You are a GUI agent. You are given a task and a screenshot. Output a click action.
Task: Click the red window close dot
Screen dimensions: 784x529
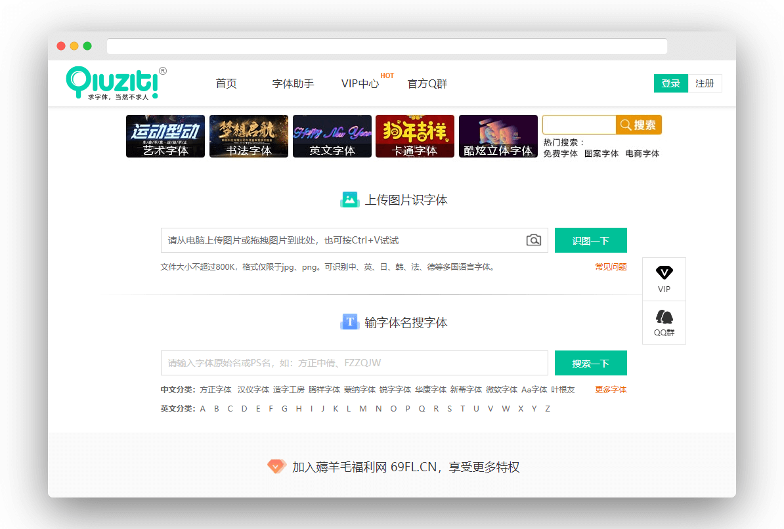[61, 46]
